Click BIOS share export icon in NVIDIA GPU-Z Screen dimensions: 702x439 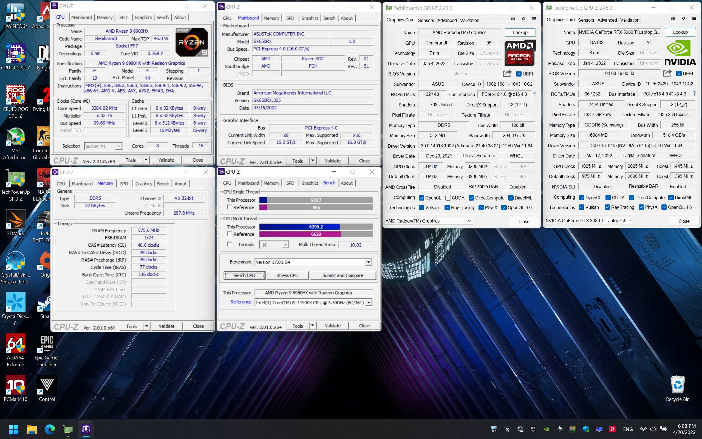coord(667,73)
